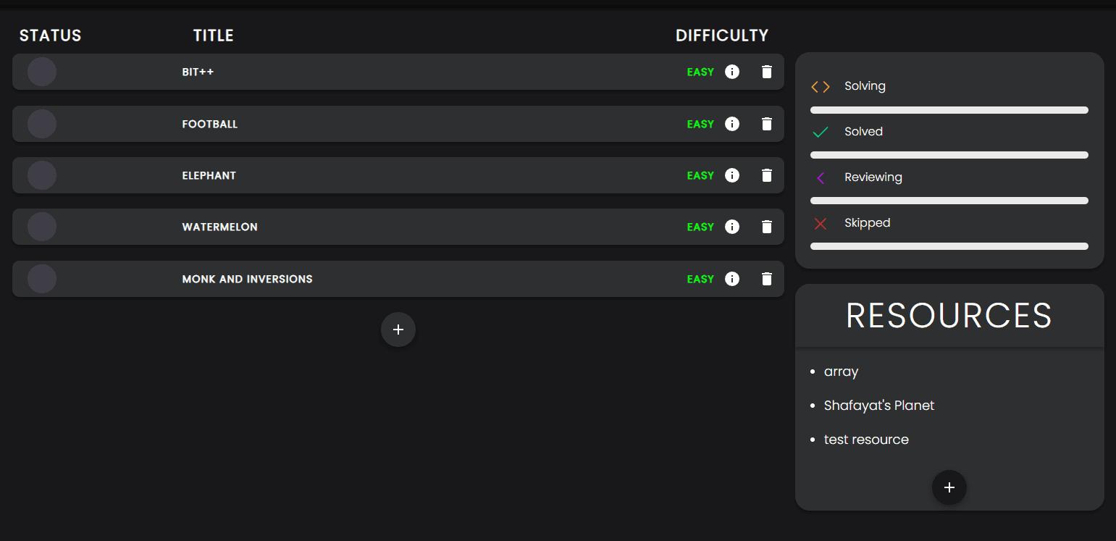Click the Skipped status label

point(867,223)
